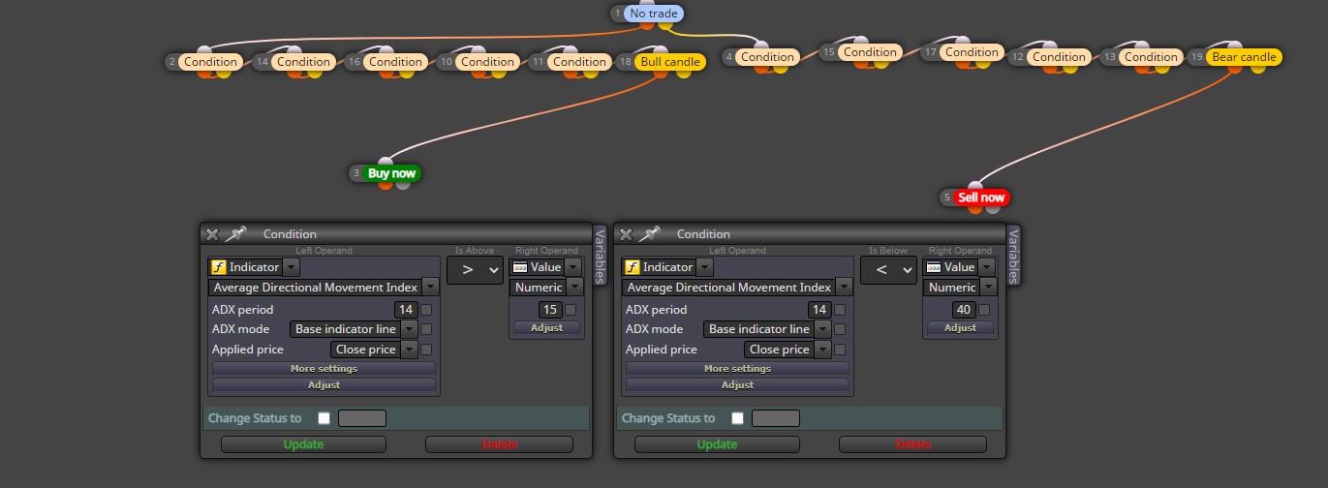Click ADX period field in Is Above panel
1328x488 pixels.
click(x=406, y=310)
